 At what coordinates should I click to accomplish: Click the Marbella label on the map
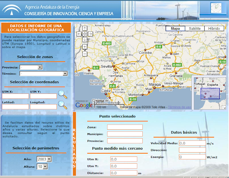(135, 95)
